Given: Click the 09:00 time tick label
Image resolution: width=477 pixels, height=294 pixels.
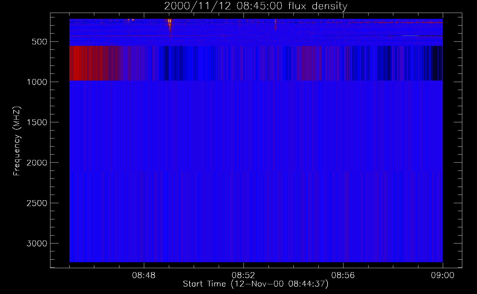Looking at the screenshot, I should (443, 275).
